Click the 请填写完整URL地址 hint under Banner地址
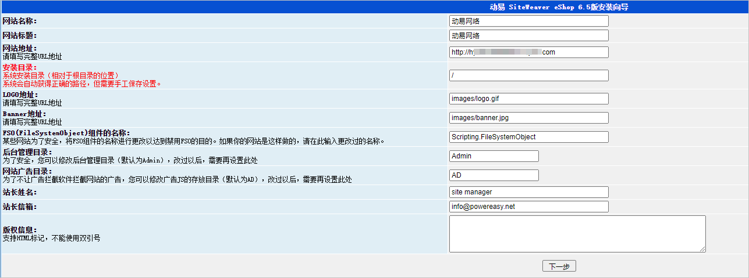 pos(33,122)
